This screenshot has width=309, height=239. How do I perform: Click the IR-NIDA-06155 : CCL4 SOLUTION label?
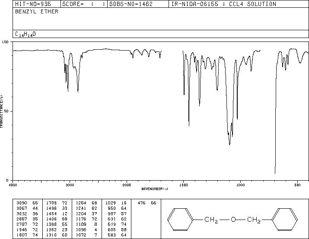224,4
